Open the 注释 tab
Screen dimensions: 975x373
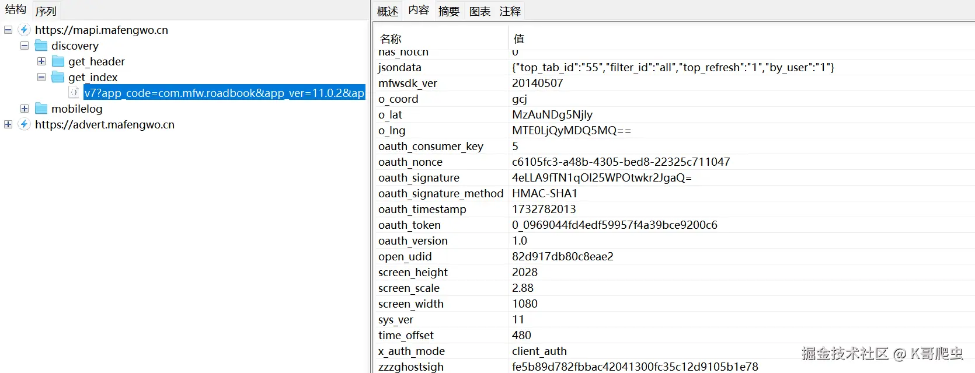510,11
